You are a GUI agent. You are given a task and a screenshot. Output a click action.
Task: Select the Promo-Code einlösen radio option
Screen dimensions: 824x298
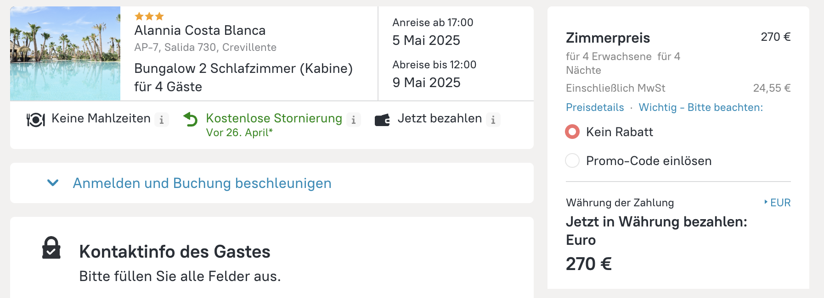(572, 161)
